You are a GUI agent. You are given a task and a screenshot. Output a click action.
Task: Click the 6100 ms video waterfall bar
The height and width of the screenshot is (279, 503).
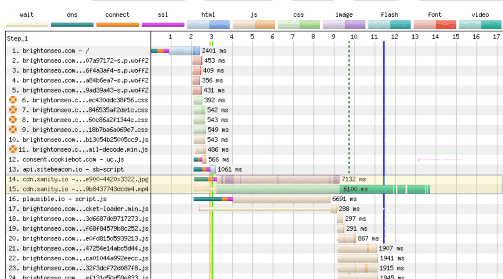pyautogui.click(x=312, y=189)
